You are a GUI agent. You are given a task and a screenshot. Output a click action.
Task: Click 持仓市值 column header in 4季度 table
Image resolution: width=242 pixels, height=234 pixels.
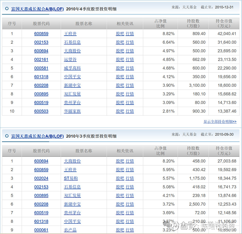coord(224,24)
